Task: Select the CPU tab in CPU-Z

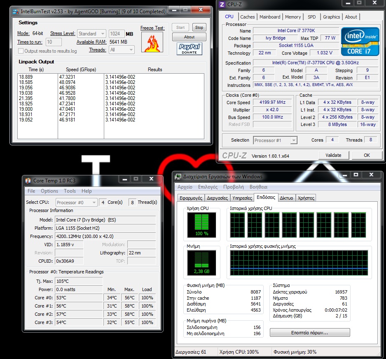Action: (x=229, y=16)
